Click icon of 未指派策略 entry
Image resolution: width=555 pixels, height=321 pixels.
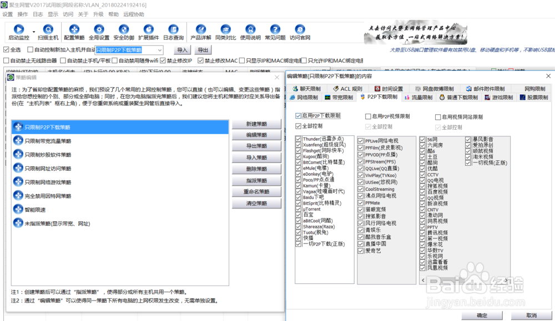[18, 223]
